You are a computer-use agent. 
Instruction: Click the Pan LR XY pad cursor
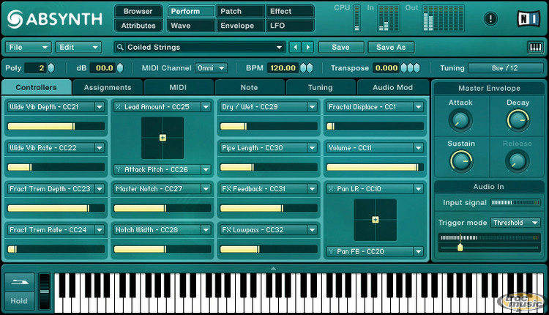click(376, 220)
